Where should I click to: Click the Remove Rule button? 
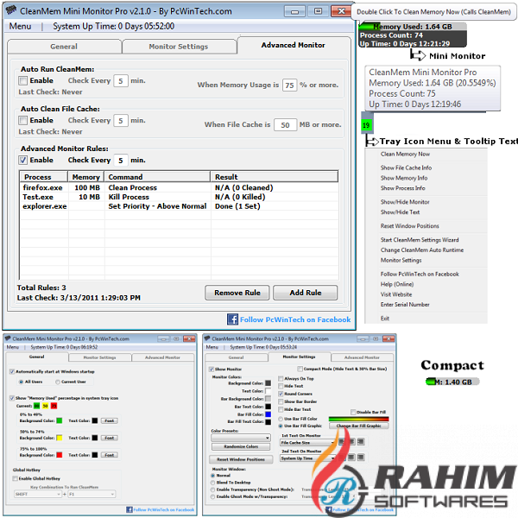click(237, 293)
